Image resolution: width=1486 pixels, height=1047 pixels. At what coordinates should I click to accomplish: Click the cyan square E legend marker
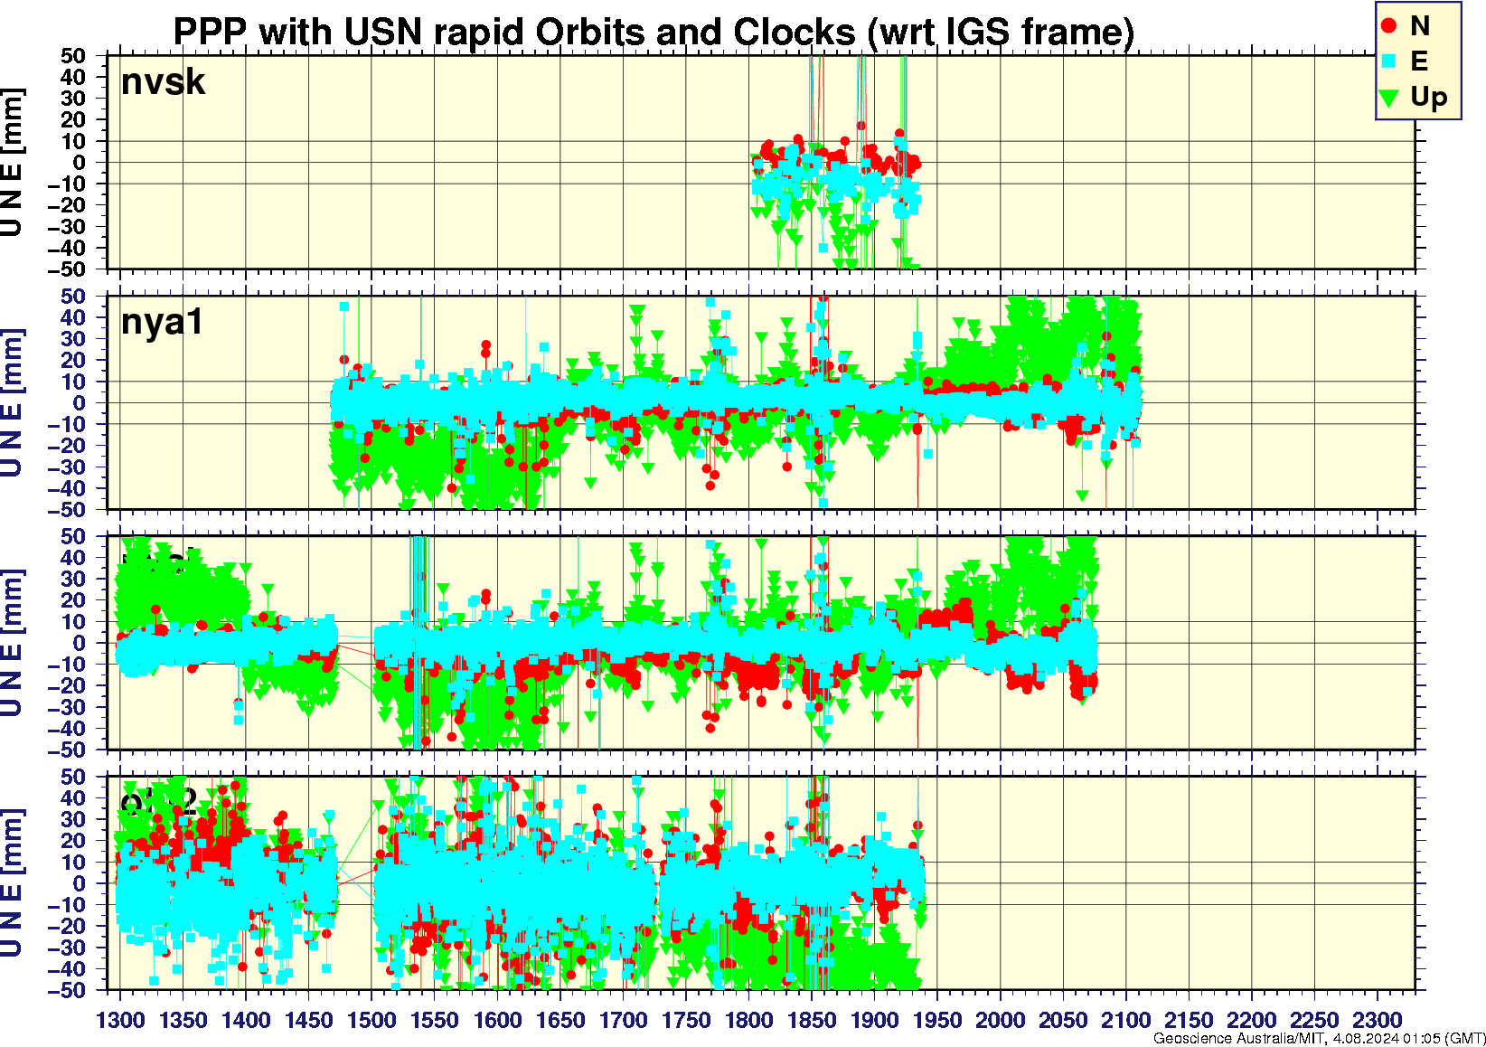[1389, 61]
